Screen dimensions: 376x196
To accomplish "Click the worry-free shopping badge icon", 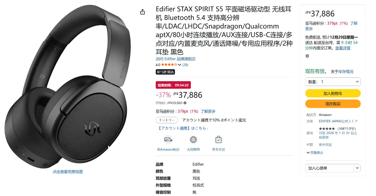I will pyautogui.click(x=193, y=139).
